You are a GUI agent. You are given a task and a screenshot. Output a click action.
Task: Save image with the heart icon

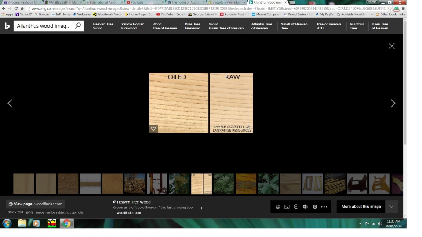(153, 129)
